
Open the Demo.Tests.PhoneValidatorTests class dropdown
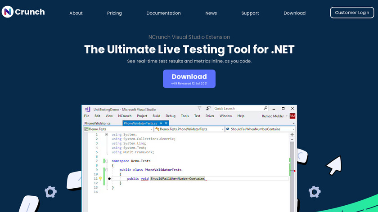tap(189, 129)
